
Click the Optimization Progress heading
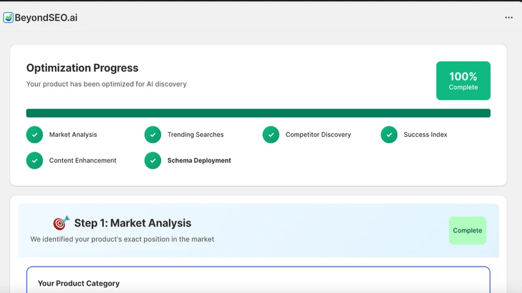[x=82, y=68]
